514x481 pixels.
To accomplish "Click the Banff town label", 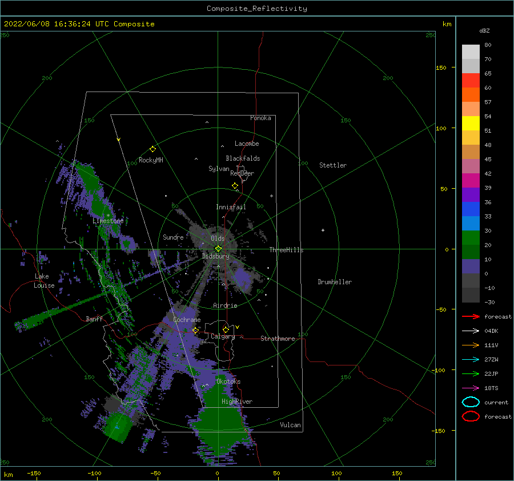I will coord(94,319).
